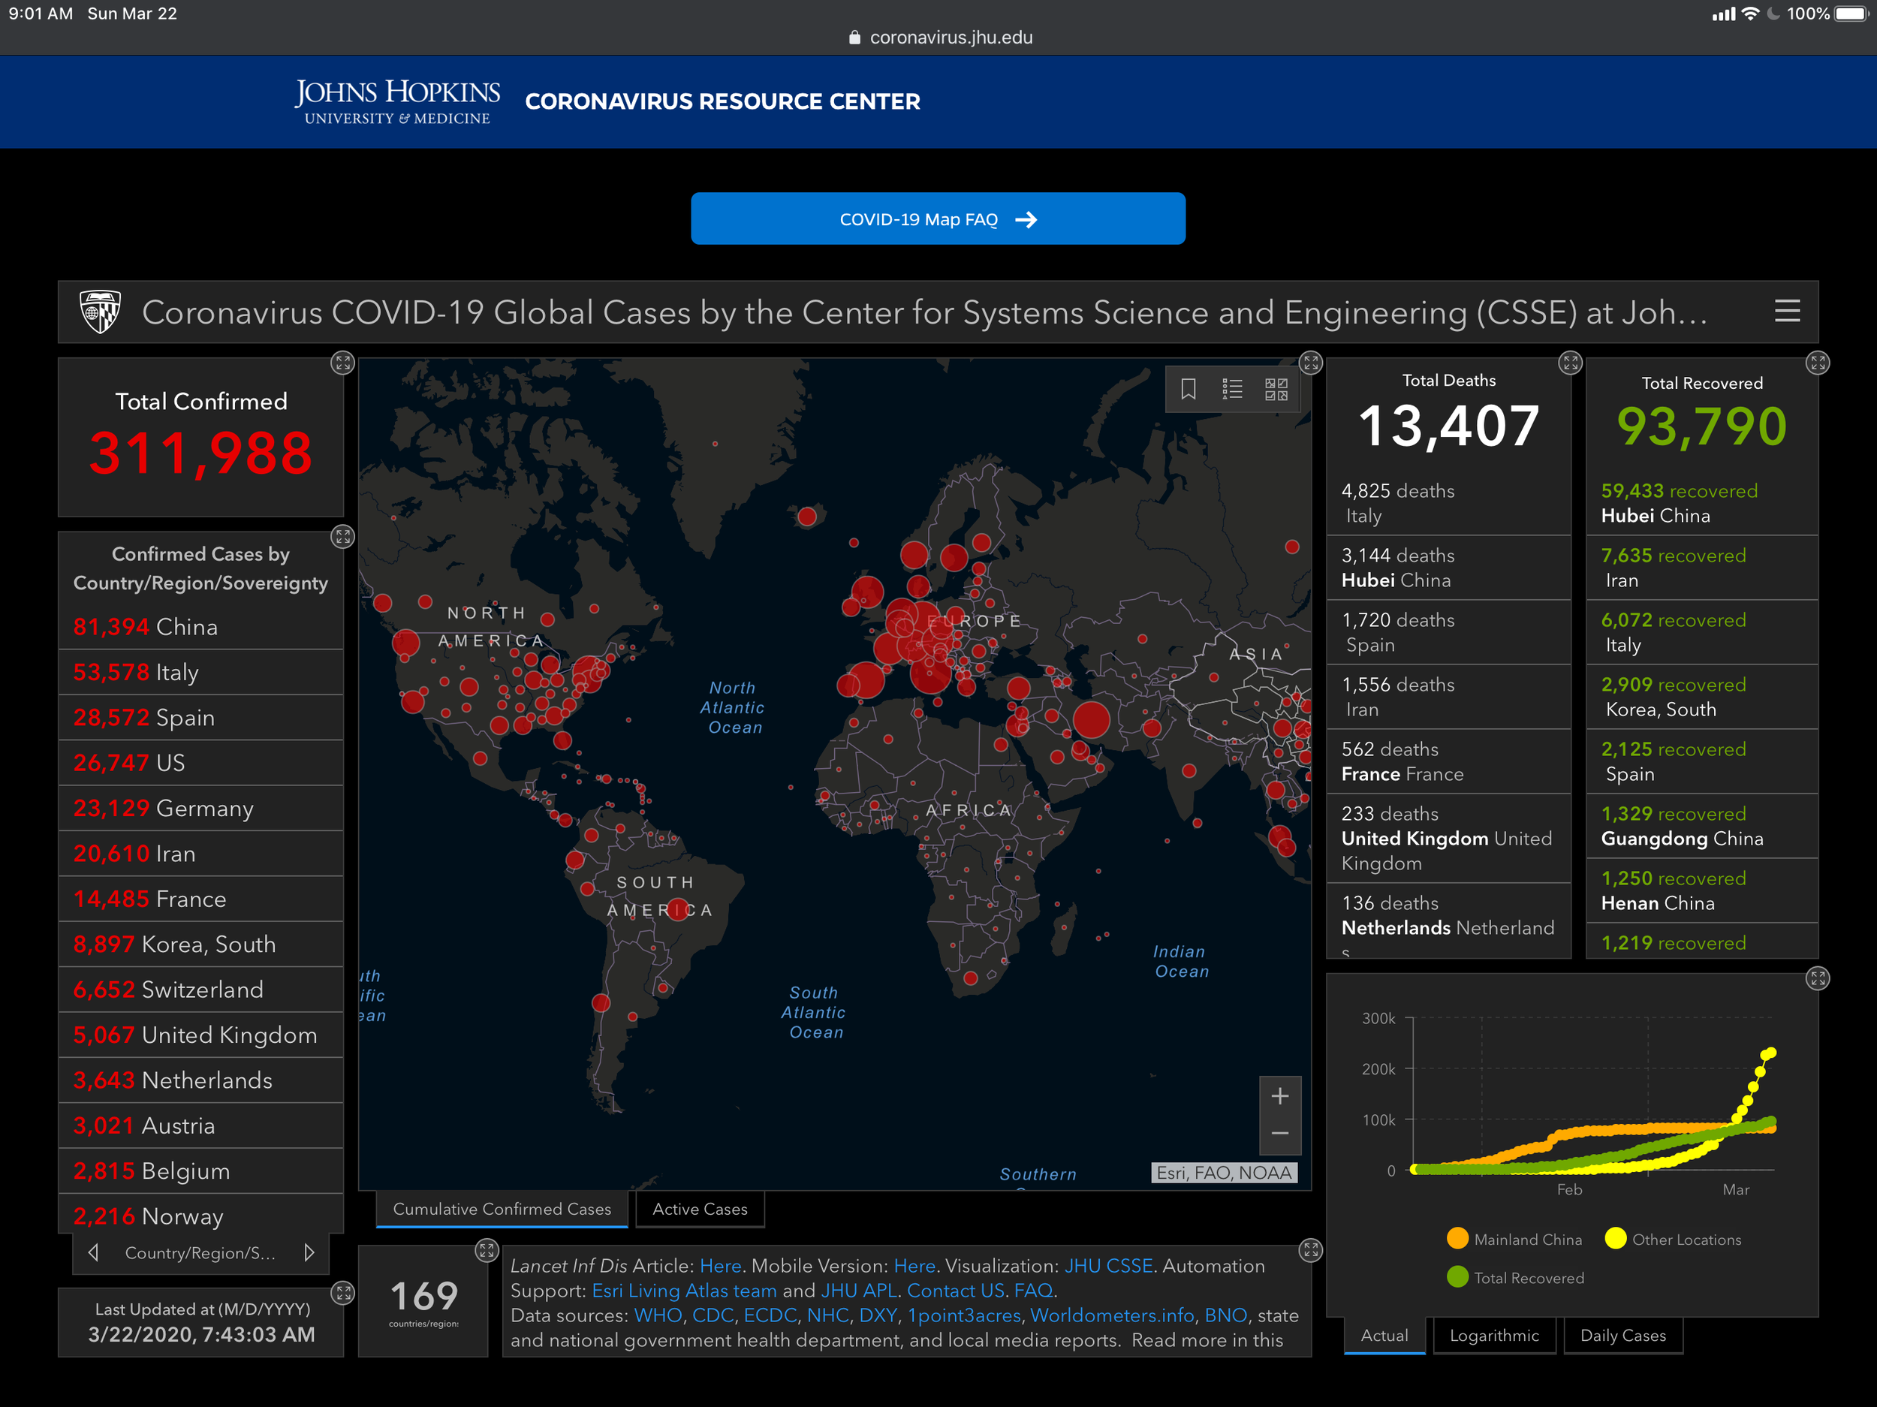Open the Worldometers.info data source link
The width and height of the screenshot is (1877, 1407).
click(x=1112, y=1315)
